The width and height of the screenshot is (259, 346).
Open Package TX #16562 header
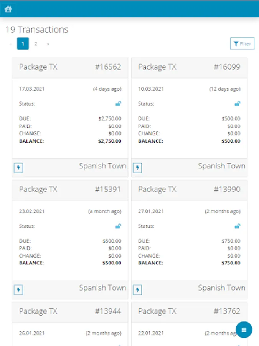pos(70,67)
